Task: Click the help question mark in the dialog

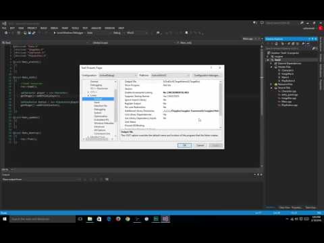Action: pos(211,67)
